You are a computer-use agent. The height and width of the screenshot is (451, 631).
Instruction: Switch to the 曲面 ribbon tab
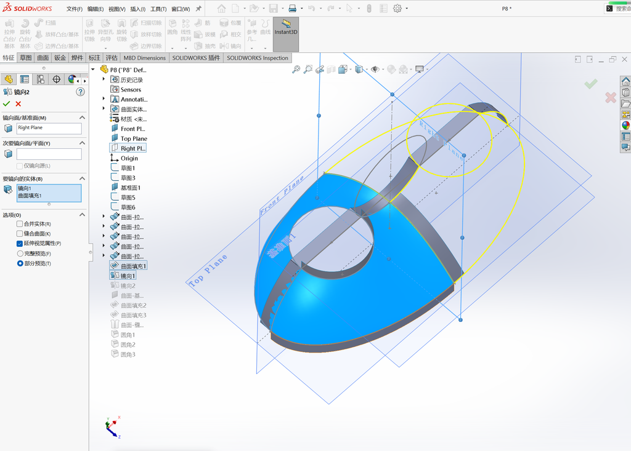[43, 58]
